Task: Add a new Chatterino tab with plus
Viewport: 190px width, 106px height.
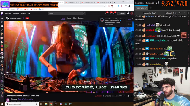Action: coord(151,8)
